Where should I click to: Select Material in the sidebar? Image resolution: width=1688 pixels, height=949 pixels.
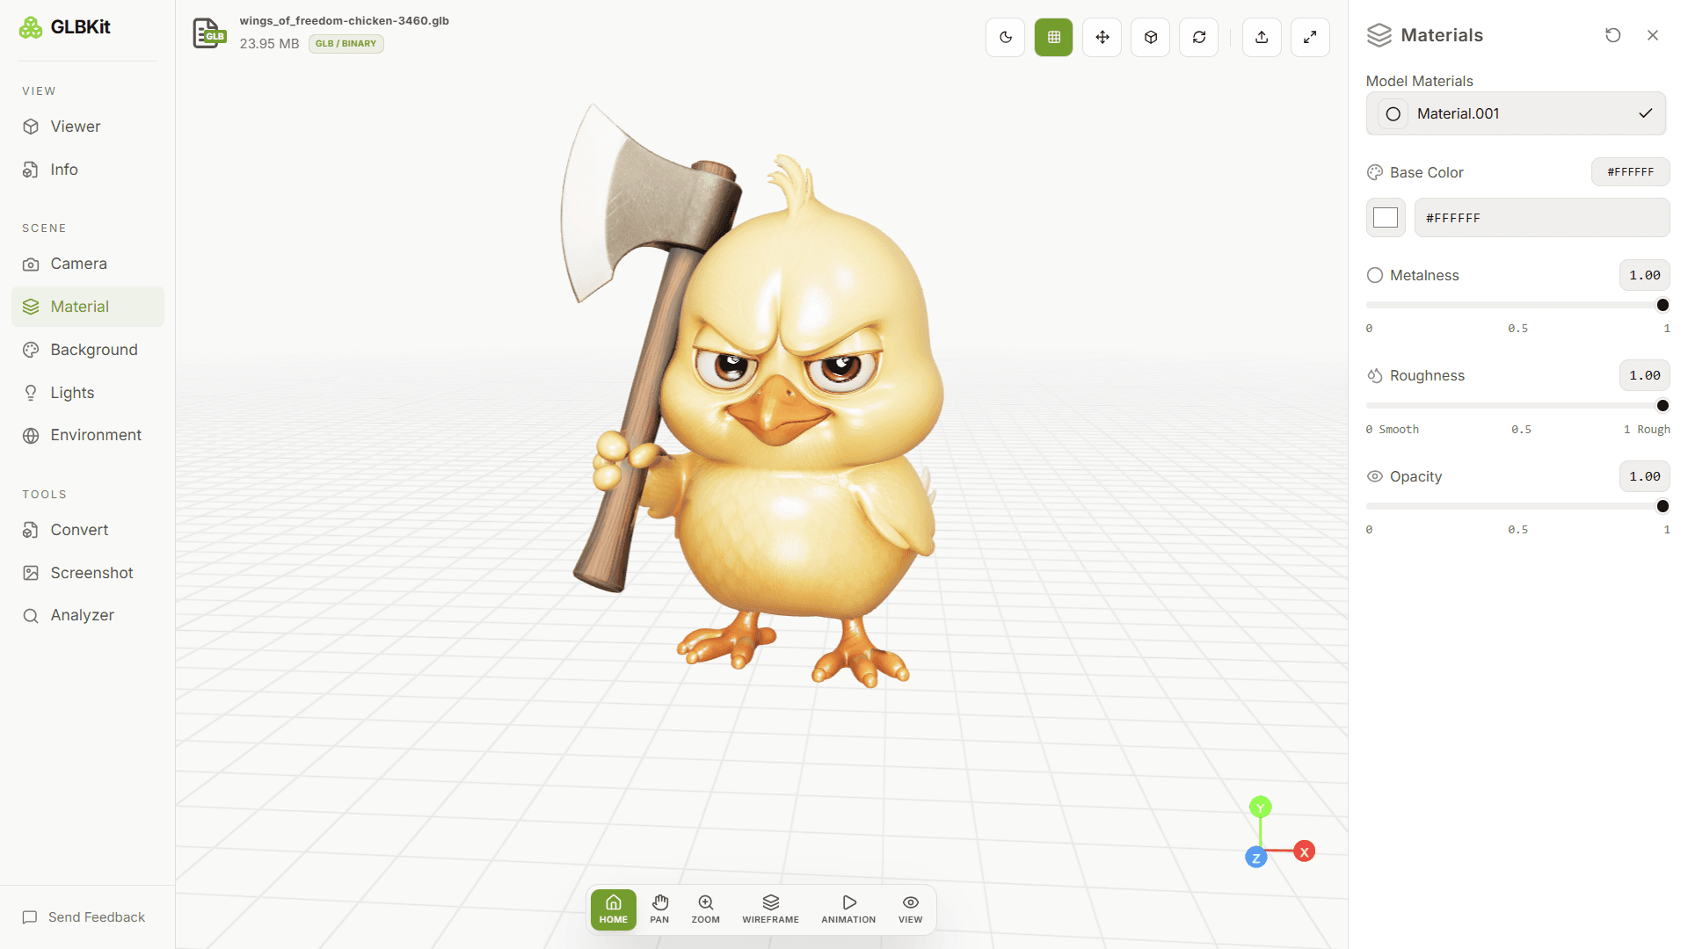pos(88,307)
